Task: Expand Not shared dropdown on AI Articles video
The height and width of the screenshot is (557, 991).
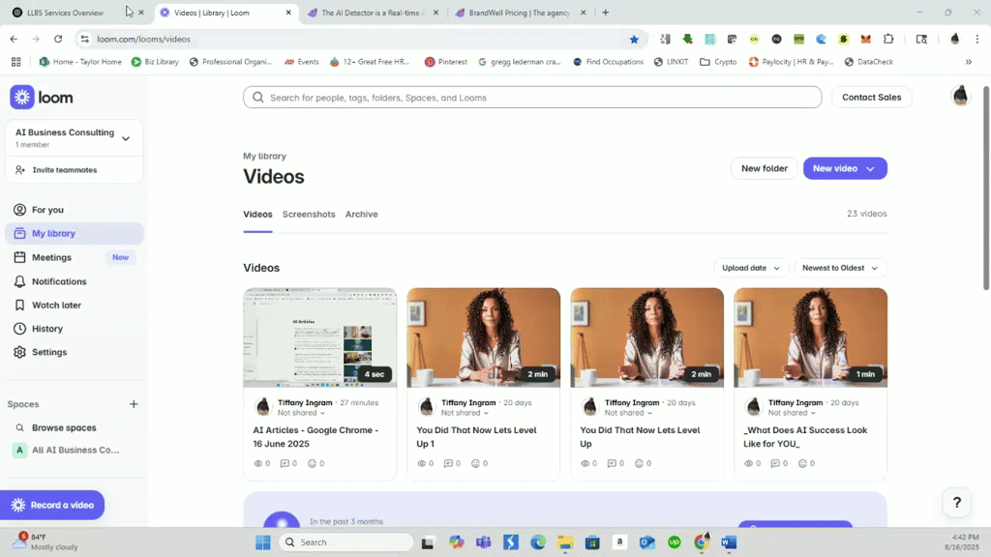Action: tap(302, 413)
